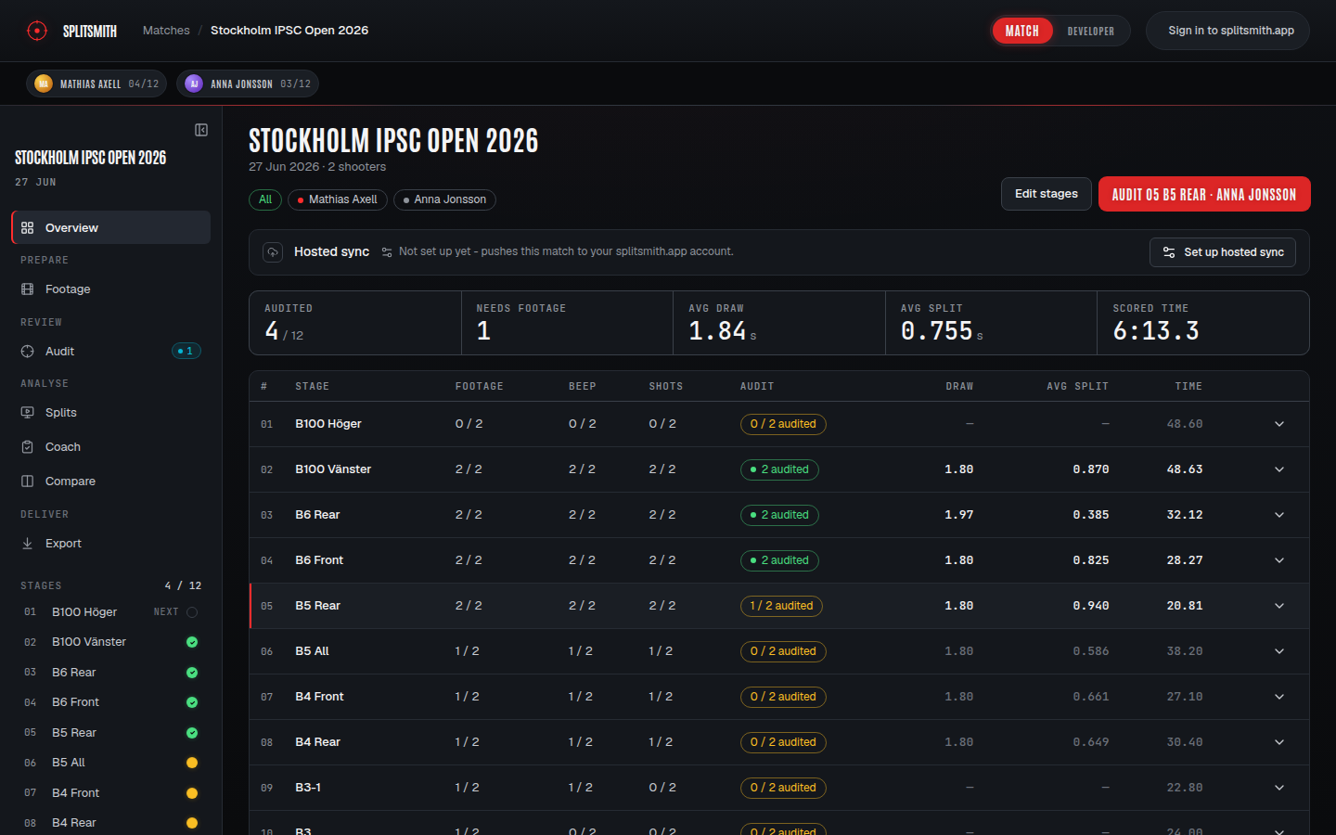Click the Splits monitor icon in sidebar
The height and width of the screenshot is (835, 1336).
pyautogui.click(x=28, y=413)
